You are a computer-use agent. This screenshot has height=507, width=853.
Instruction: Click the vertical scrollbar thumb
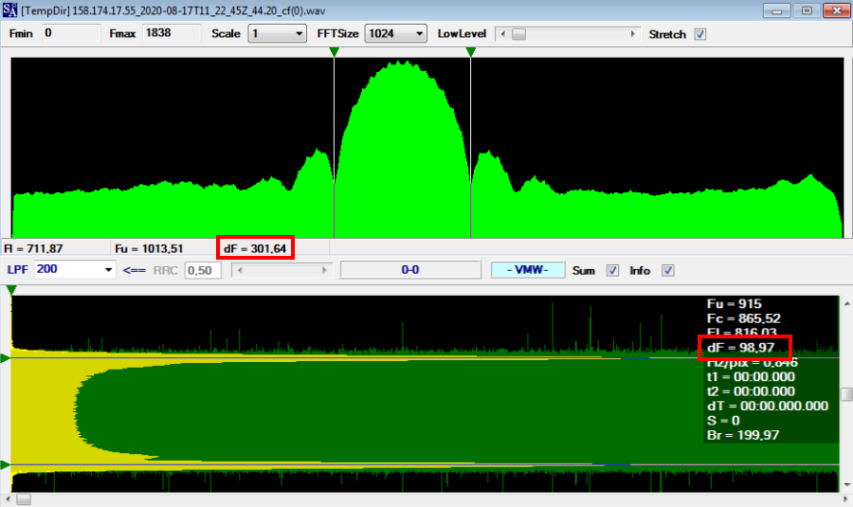(846, 394)
